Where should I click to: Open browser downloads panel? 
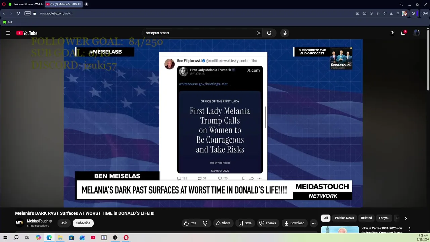(x=391, y=13)
